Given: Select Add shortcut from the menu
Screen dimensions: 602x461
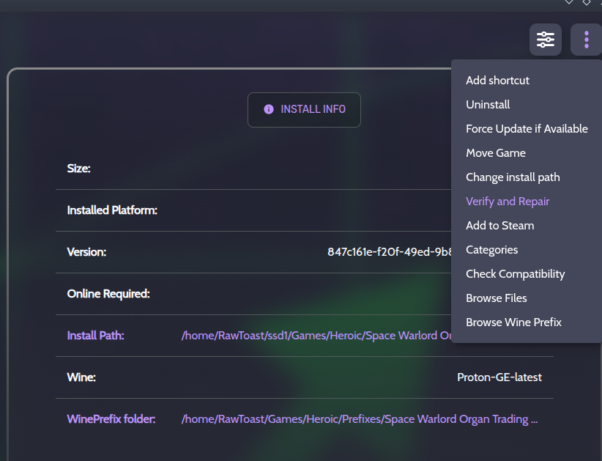Looking at the screenshot, I should [x=497, y=81].
